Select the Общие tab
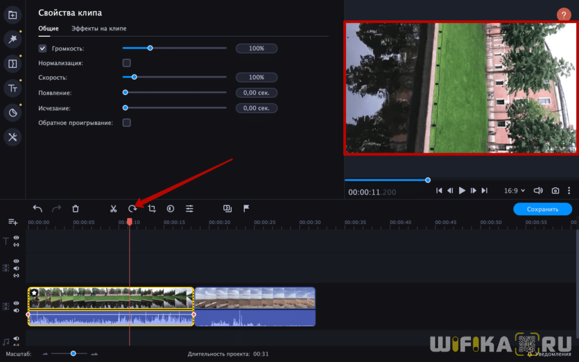579x362 pixels. tap(49, 28)
